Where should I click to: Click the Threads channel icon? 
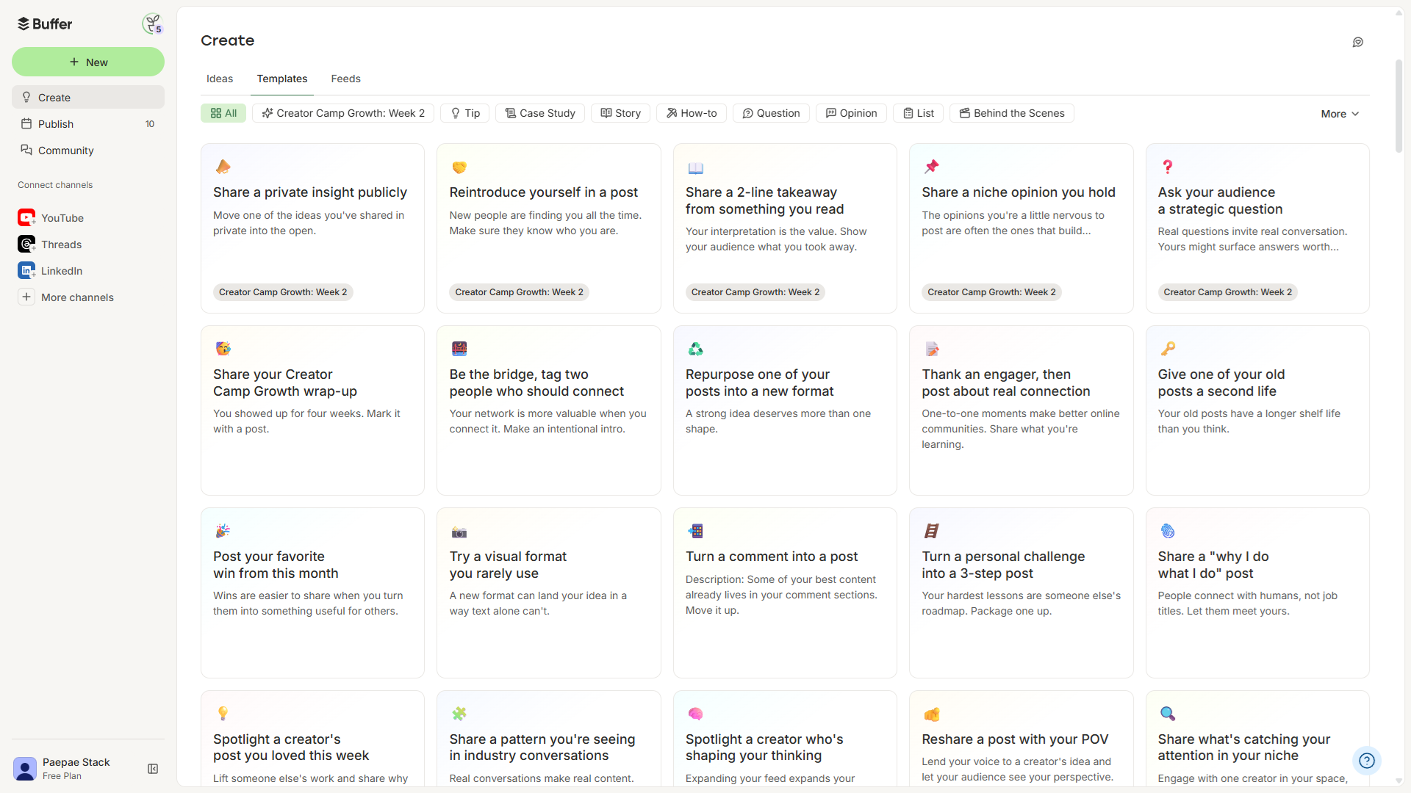[26, 244]
